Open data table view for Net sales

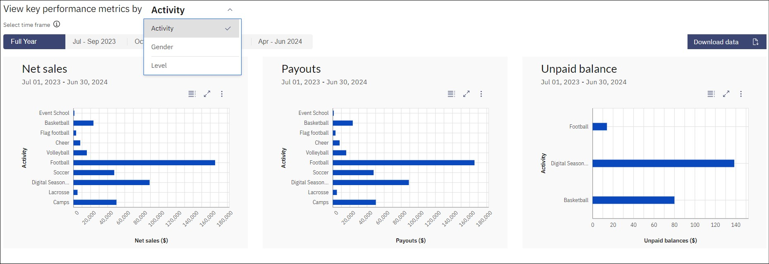[192, 94]
